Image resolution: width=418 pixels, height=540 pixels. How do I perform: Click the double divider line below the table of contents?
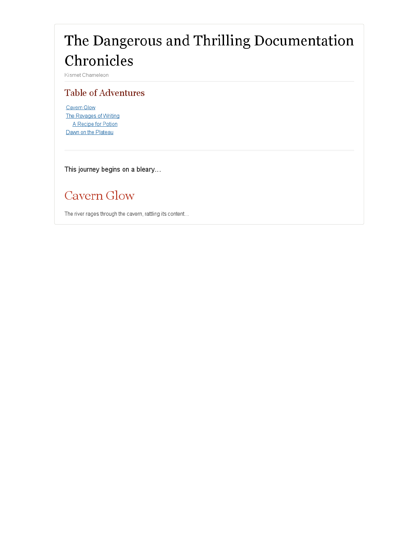(209, 150)
